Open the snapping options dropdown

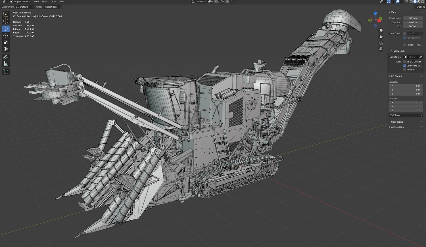[x=221, y=2]
